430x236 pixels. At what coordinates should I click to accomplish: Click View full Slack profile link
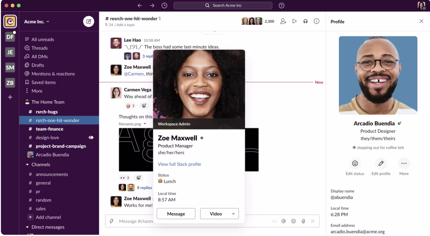[x=179, y=164]
